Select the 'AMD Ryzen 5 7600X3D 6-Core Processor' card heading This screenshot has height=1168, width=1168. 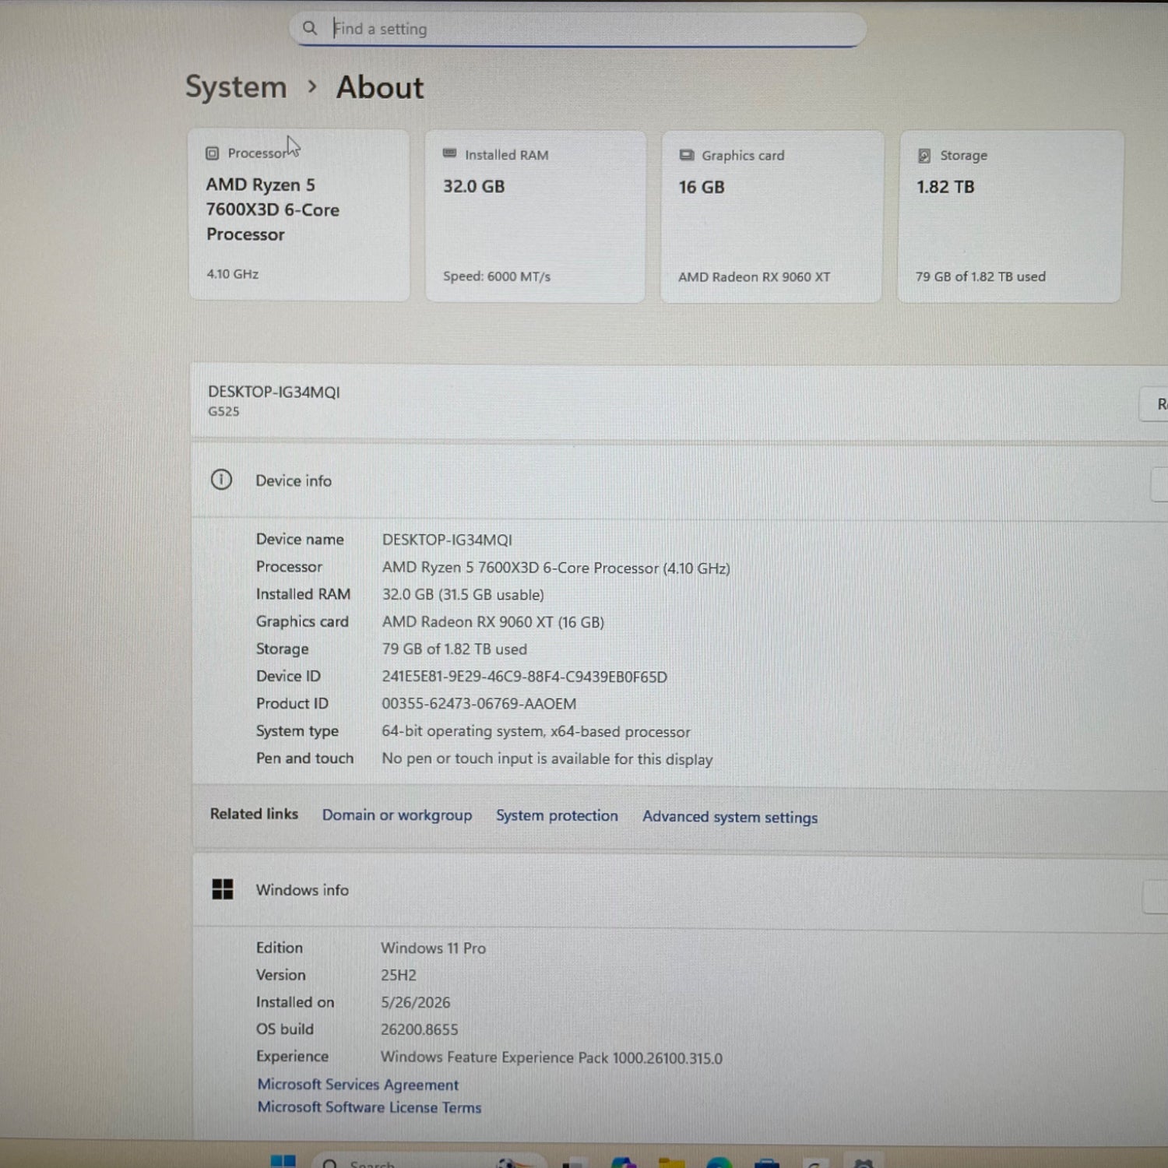pos(273,209)
